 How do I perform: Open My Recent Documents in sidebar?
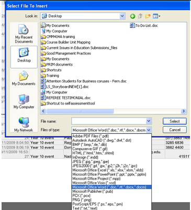pyautogui.click(x=24, y=34)
